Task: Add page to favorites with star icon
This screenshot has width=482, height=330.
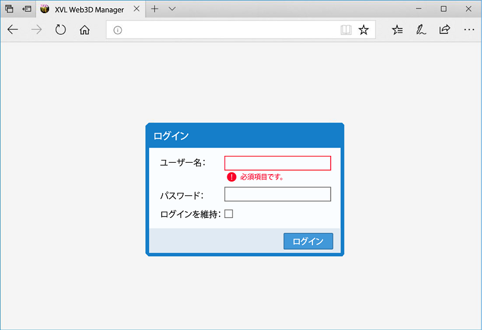Action: coord(364,30)
